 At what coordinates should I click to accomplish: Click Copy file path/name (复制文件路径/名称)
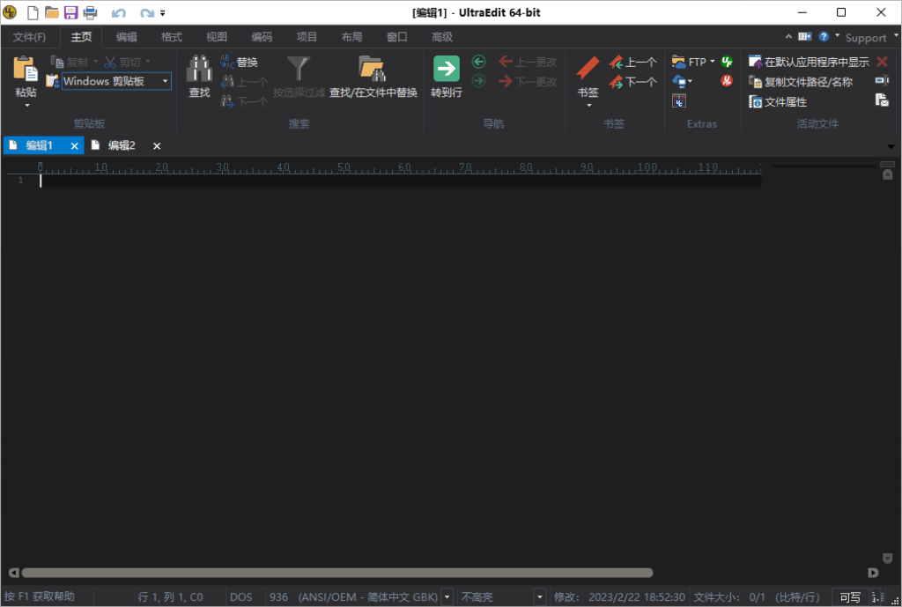pos(800,82)
